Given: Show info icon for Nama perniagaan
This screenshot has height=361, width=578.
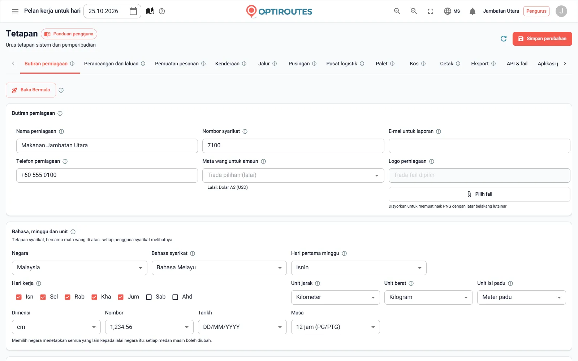Looking at the screenshot, I should pos(61,131).
